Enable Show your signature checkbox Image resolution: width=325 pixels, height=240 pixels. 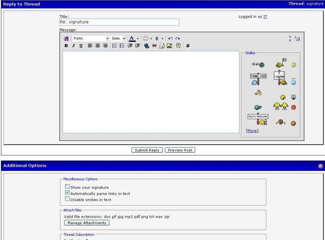67,187
